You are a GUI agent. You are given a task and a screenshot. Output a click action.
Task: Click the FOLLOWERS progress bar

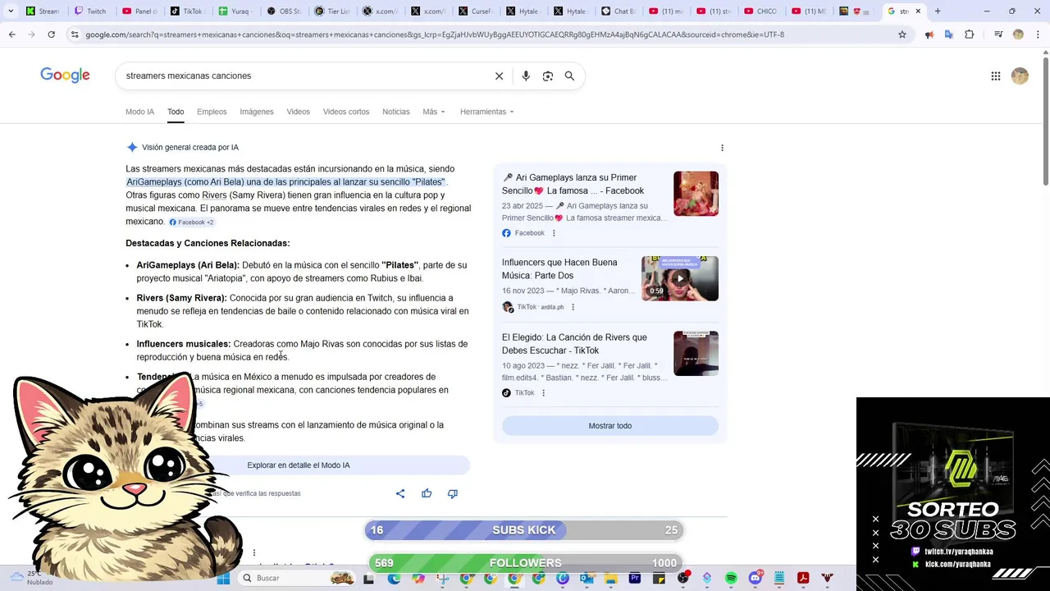click(524, 563)
